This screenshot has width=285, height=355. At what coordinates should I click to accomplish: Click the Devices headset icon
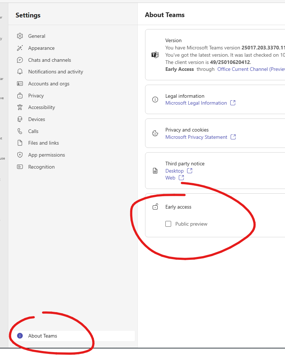pyautogui.click(x=20, y=119)
